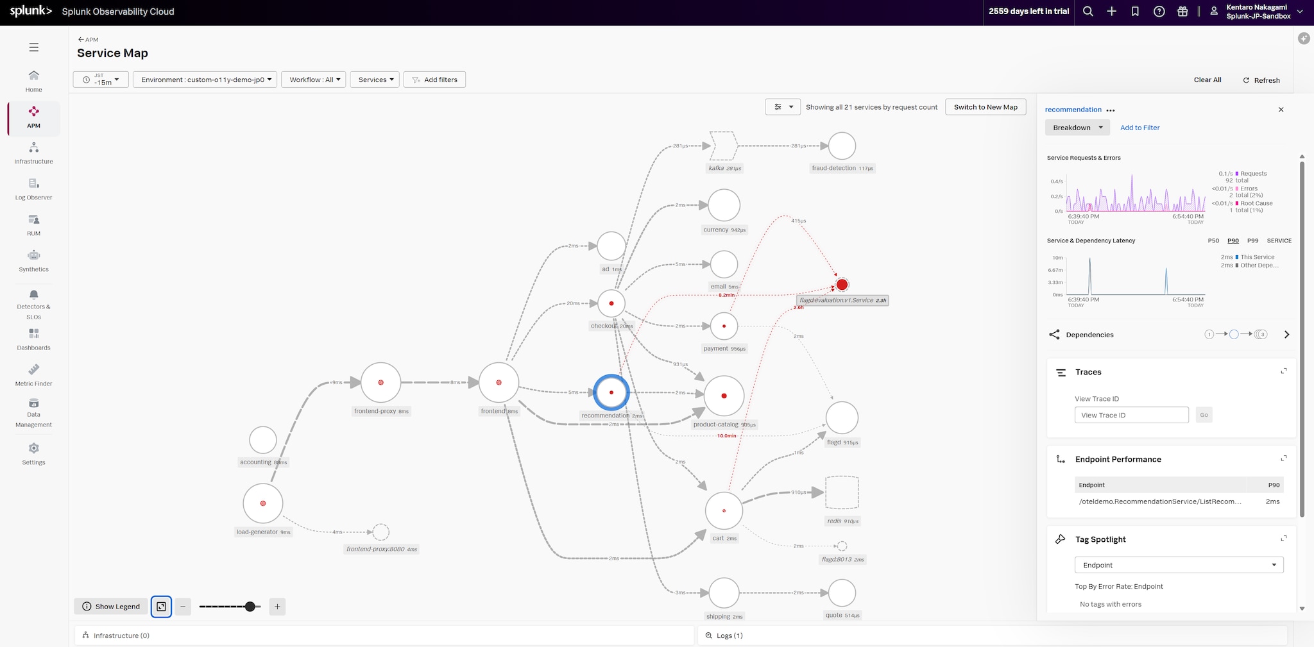Image resolution: width=1314 pixels, height=647 pixels.
Task: Open APM section in sidebar
Action: point(34,118)
